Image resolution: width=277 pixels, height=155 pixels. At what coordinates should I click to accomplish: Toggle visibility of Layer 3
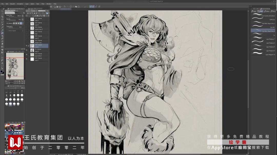coord(27,19)
